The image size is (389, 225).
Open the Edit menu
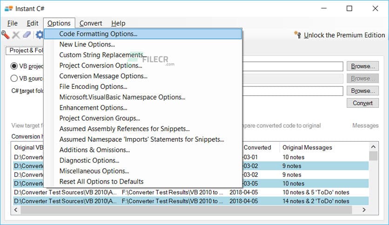[x=33, y=23]
